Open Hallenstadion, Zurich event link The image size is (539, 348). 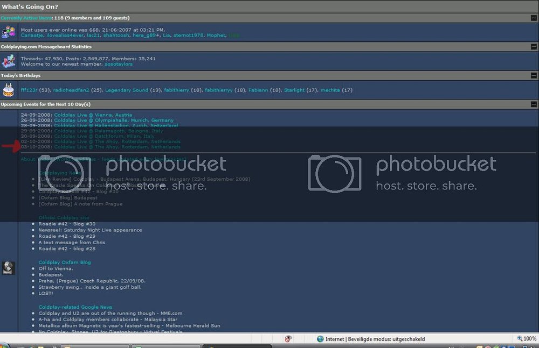116,126
